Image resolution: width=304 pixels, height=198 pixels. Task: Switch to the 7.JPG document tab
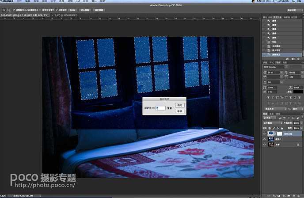coord(66,15)
